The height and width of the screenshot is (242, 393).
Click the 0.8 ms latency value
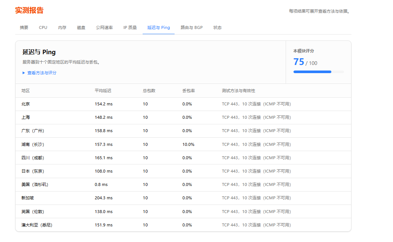(101, 184)
